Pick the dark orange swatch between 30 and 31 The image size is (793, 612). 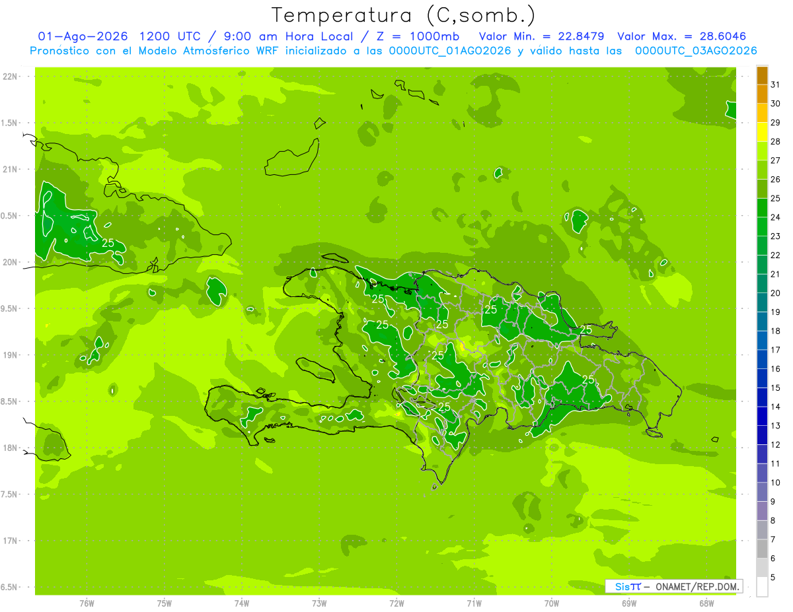pos(762,94)
